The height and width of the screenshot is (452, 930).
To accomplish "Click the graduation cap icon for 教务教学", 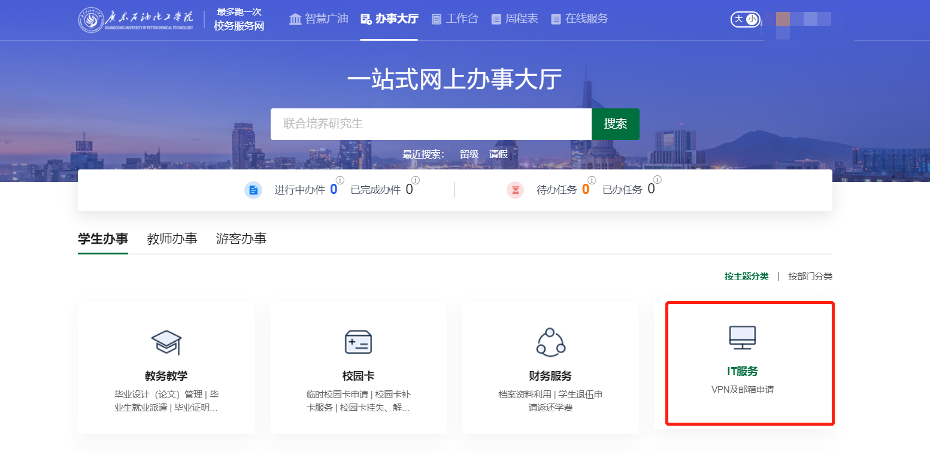I will (x=166, y=342).
